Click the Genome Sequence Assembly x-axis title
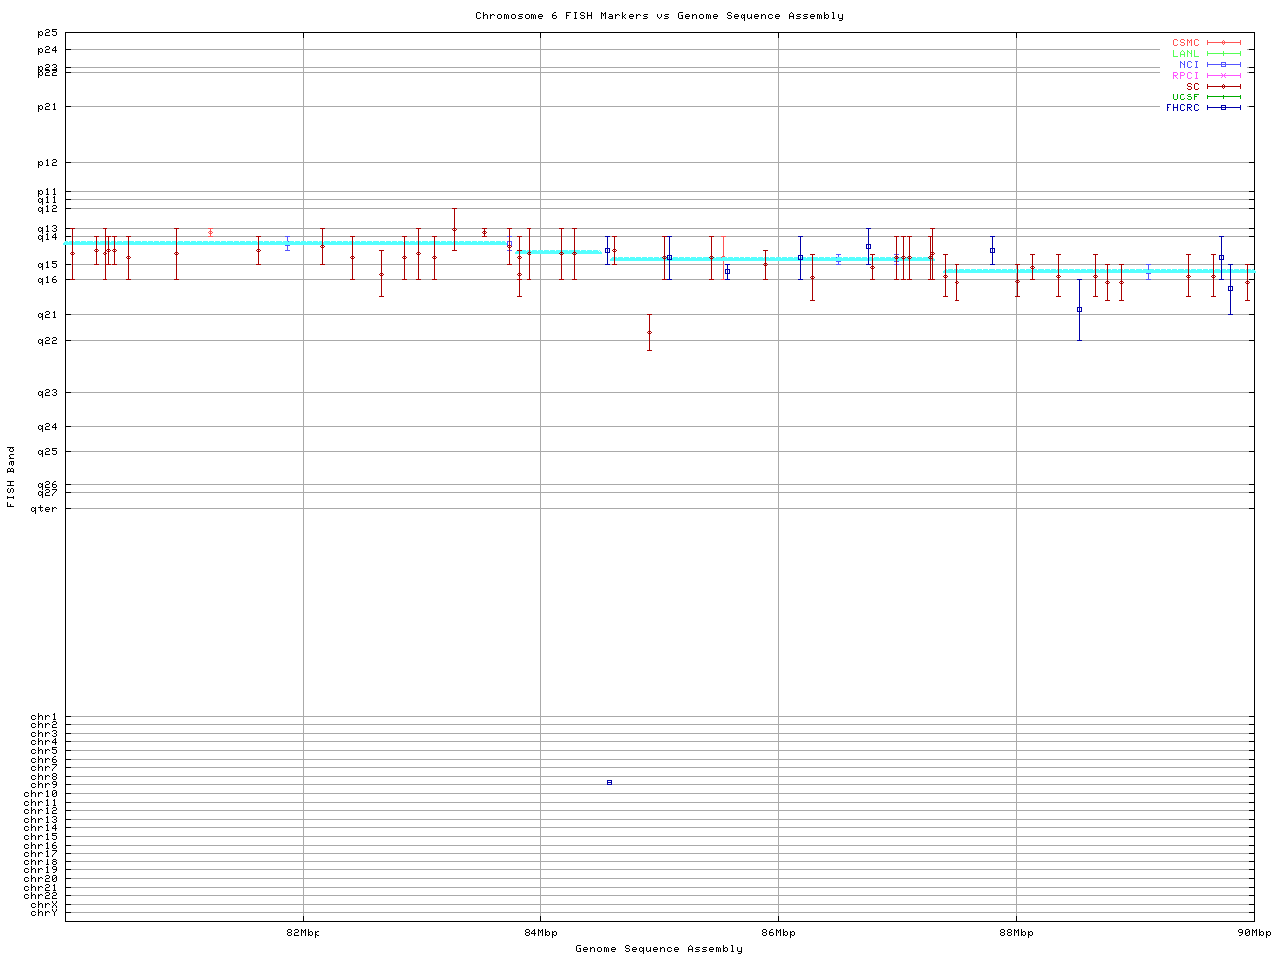The height and width of the screenshot is (955, 1274). pos(659,949)
